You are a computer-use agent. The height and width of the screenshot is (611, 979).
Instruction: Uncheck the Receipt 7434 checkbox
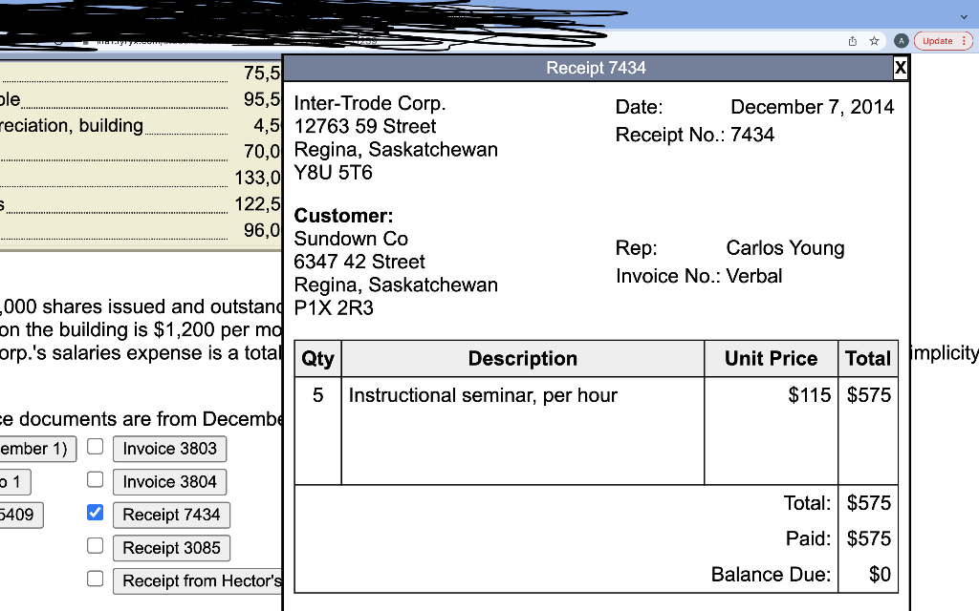[x=95, y=513]
